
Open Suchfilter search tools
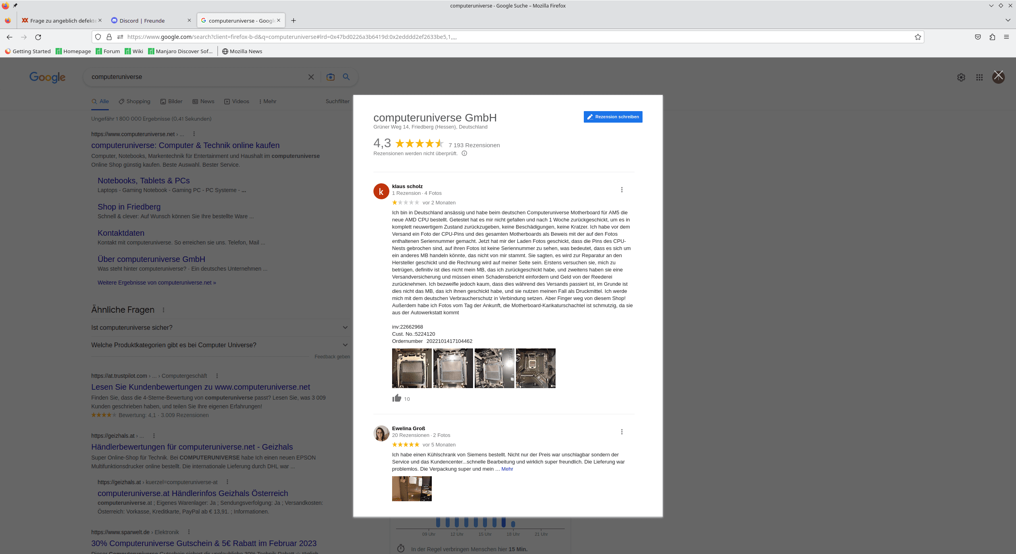pyautogui.click(x=337, y=102)
